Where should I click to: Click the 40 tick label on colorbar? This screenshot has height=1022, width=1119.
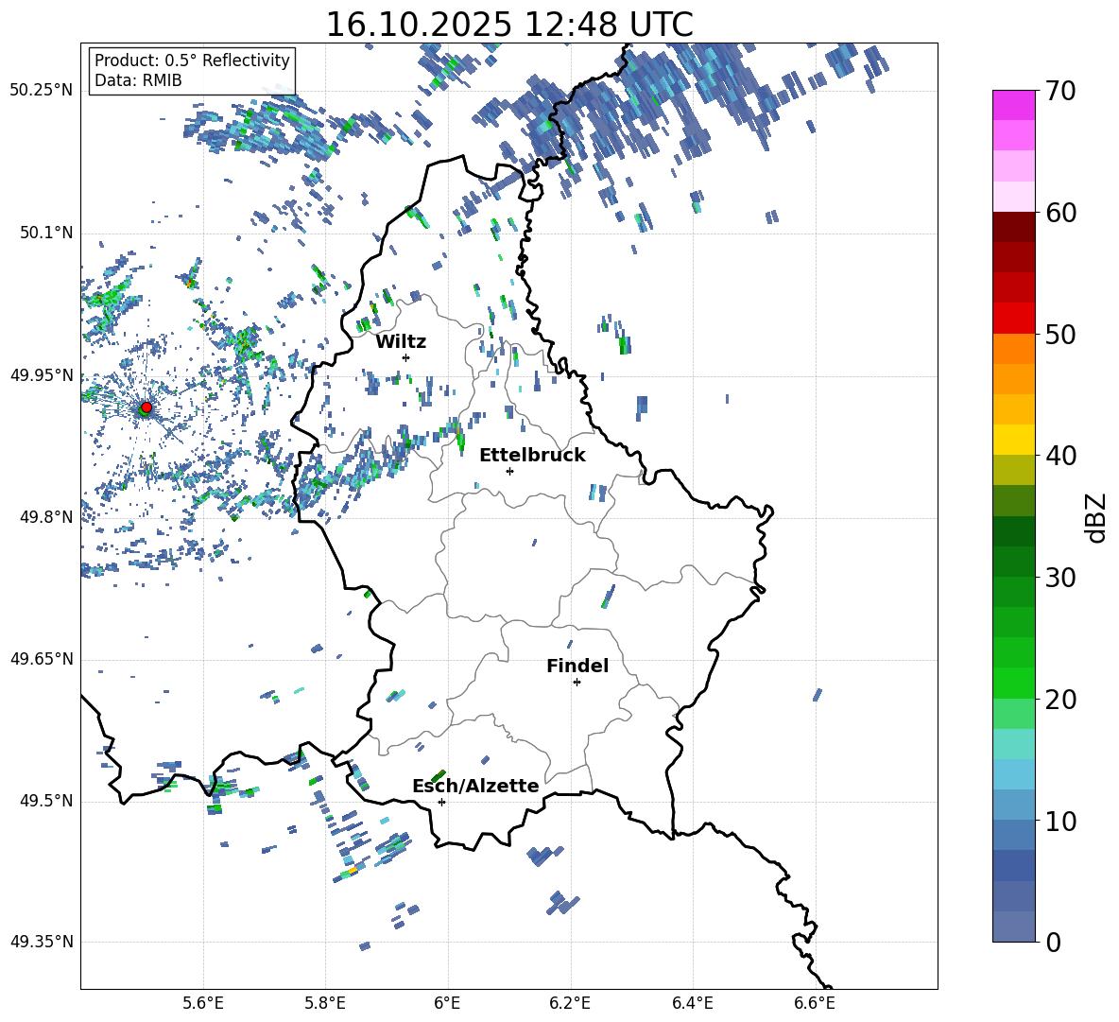click(1060, 456)
